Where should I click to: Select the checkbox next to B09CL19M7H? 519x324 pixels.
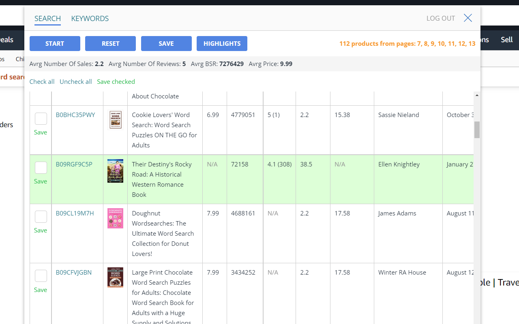tap(41, 217)
